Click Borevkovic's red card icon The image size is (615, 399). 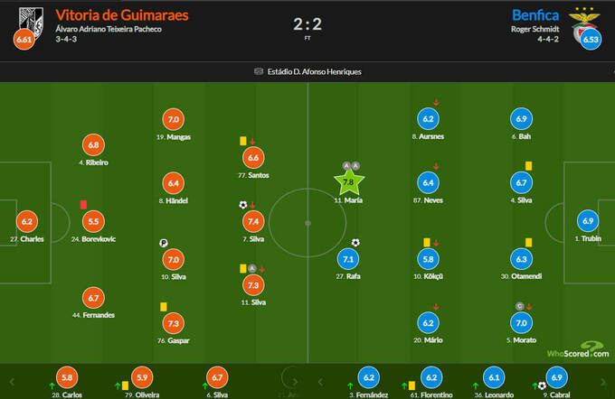(83, 205)
